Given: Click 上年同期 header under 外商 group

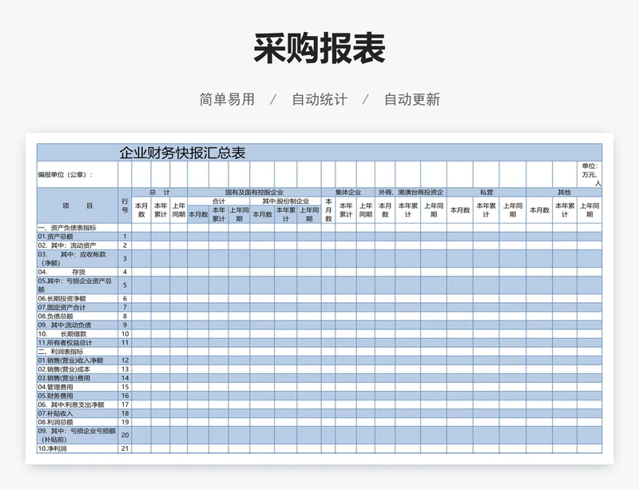Looking at the screenshot, I should point(434,210).
